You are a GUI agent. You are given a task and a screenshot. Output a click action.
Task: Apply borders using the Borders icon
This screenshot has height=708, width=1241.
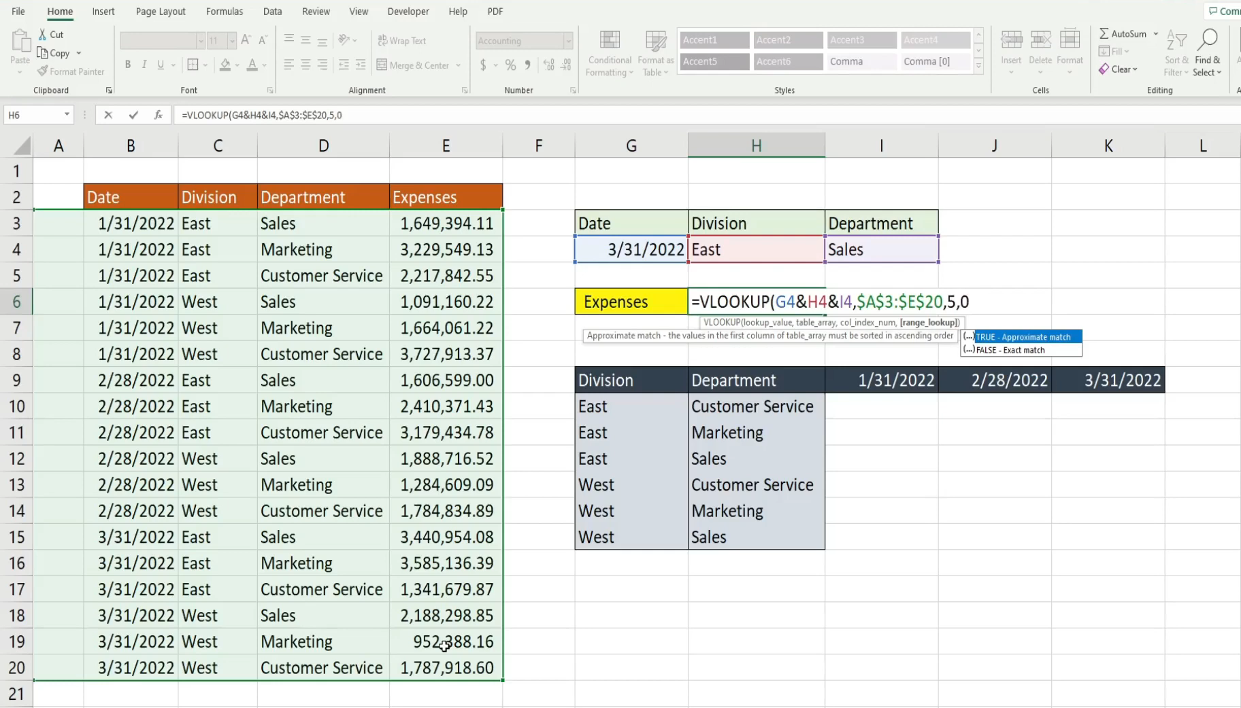(x=193, y=65)
